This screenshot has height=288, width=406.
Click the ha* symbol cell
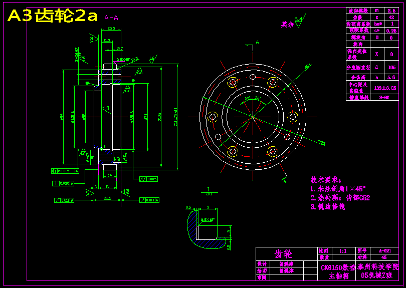click(x=378, y=24)
